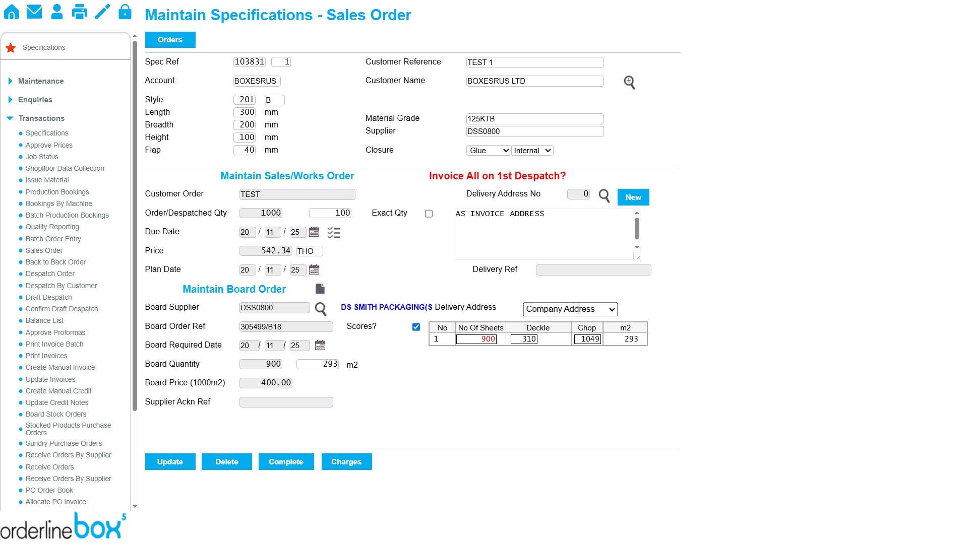Open Due Date calendar picker

click(x=314, y=232)
